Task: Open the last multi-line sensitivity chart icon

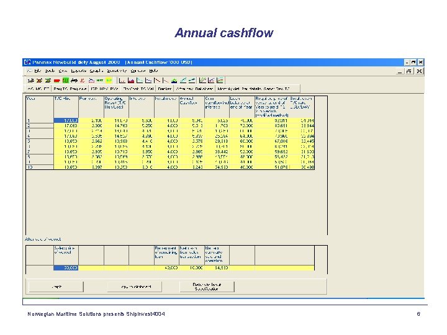Action: point(220,81)
